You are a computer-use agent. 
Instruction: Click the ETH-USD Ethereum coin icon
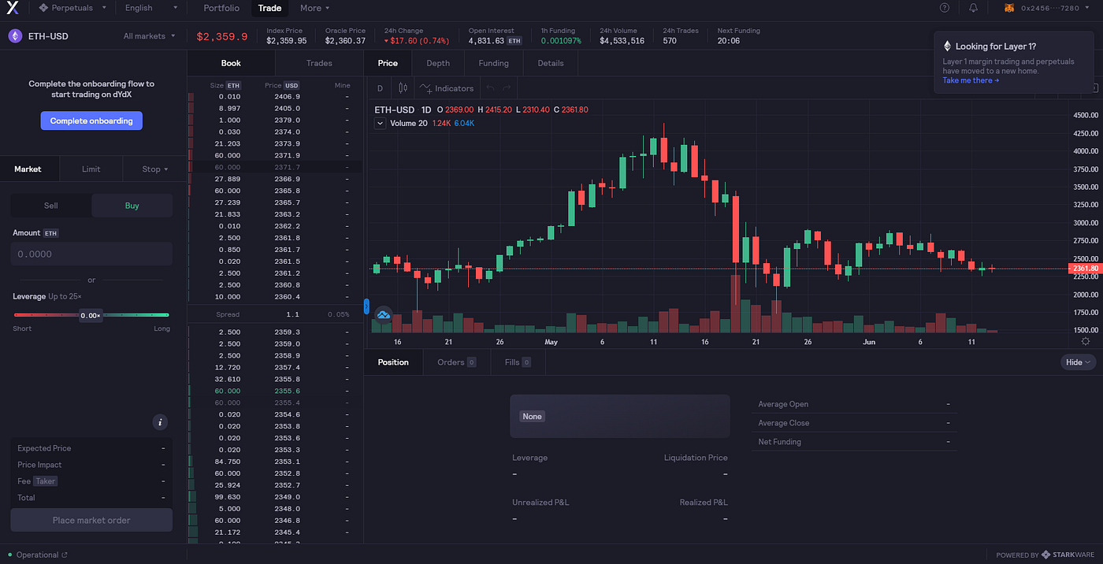(15, 36)
